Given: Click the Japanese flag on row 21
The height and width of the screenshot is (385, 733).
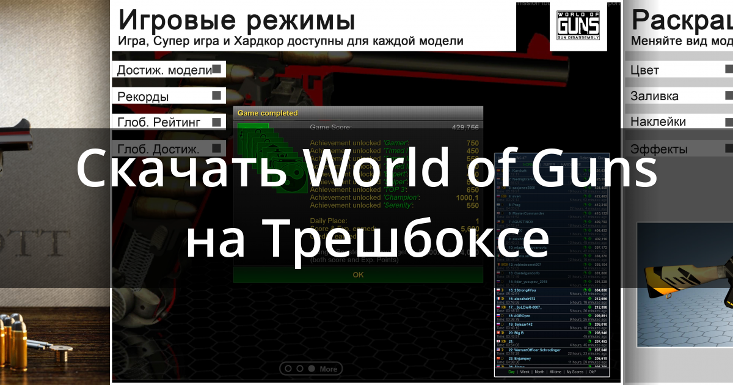Looking at the screenshot, I should [498, 342].
